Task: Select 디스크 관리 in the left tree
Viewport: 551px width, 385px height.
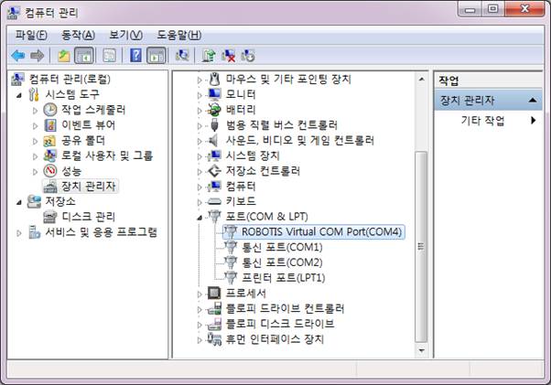Action: click(88, 217)
